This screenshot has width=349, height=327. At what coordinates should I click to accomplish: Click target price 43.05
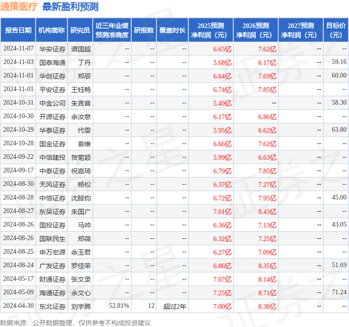tap(339, 224)
